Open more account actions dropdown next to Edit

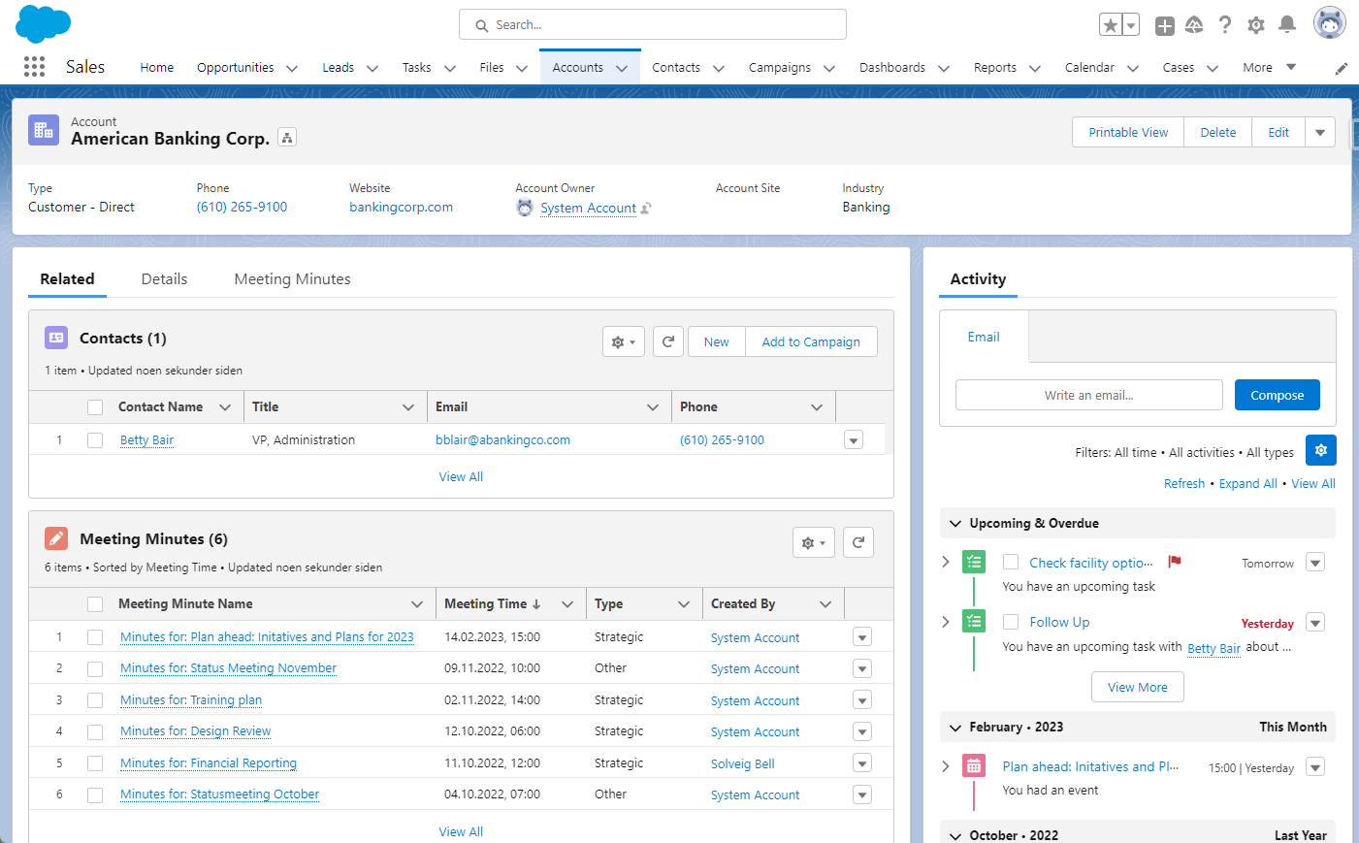point(1320,132)
